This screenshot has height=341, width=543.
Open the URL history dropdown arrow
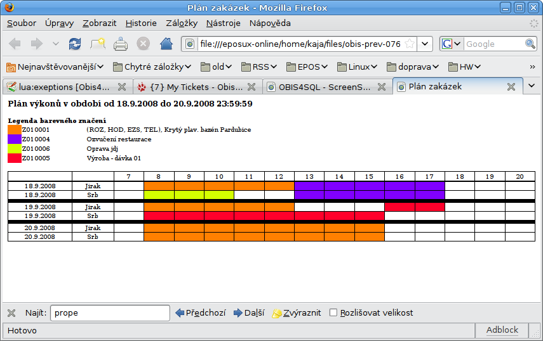coord(426,44)
